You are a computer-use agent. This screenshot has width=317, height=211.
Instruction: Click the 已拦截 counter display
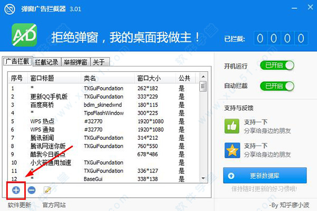[x=281, y=38]
